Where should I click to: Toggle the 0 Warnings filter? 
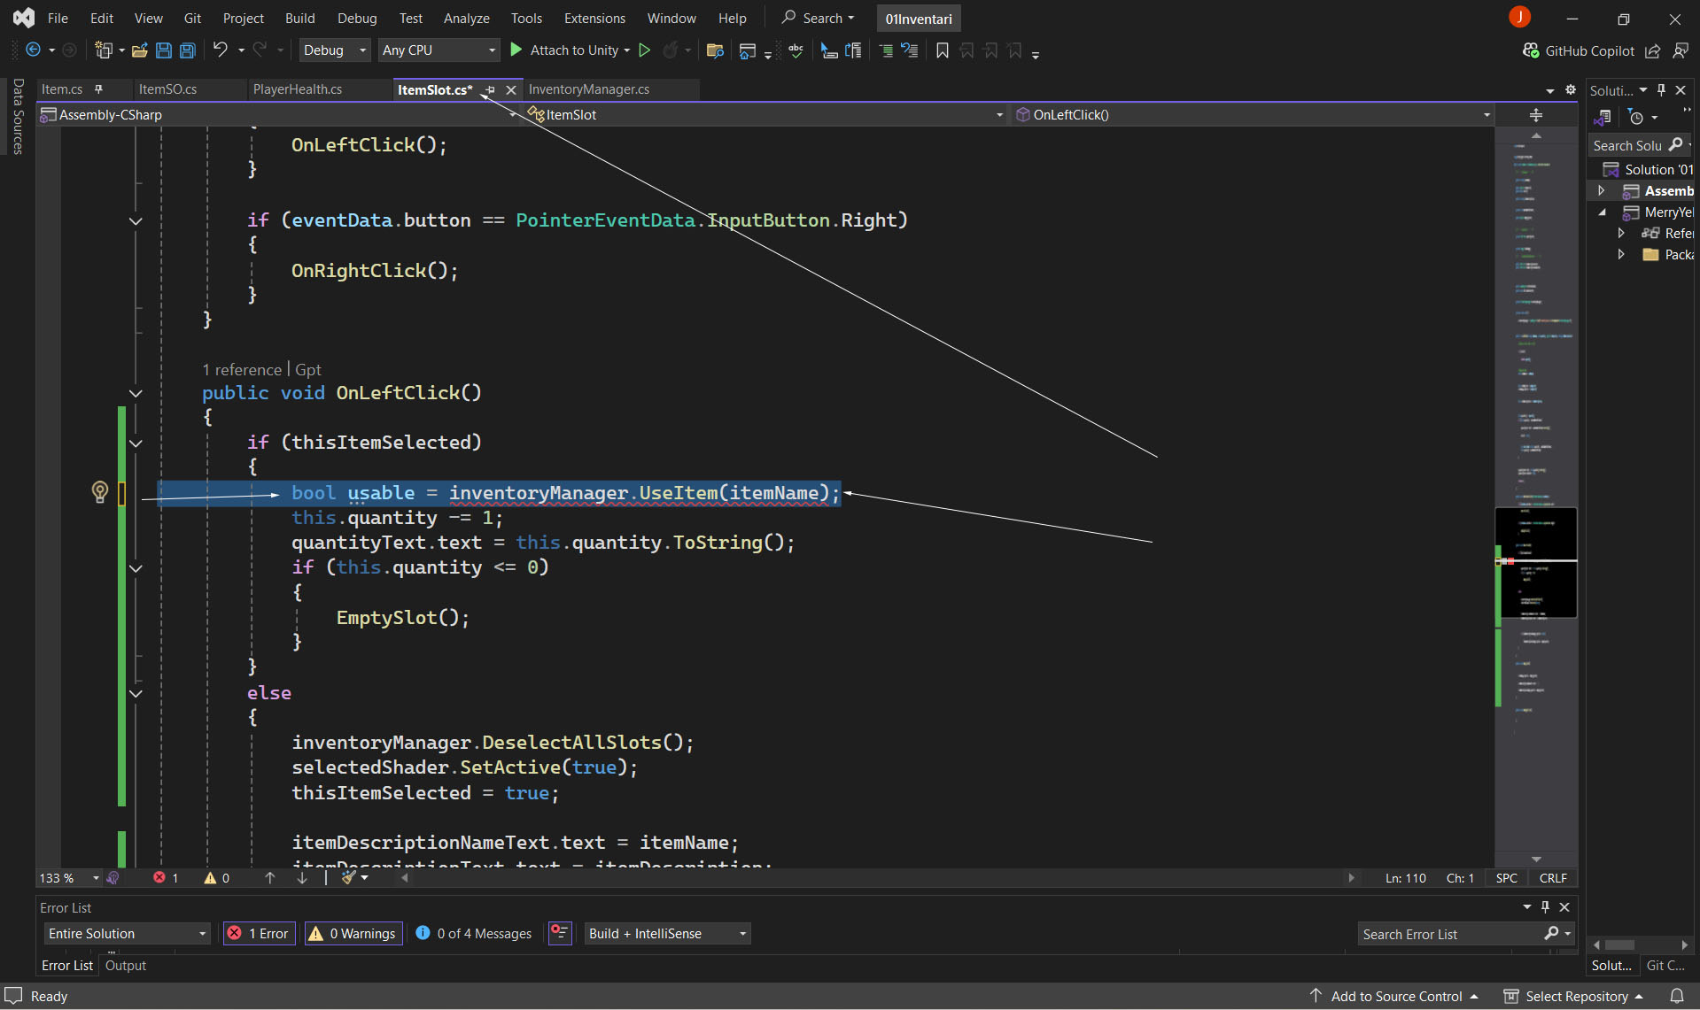tap(353, 933)
